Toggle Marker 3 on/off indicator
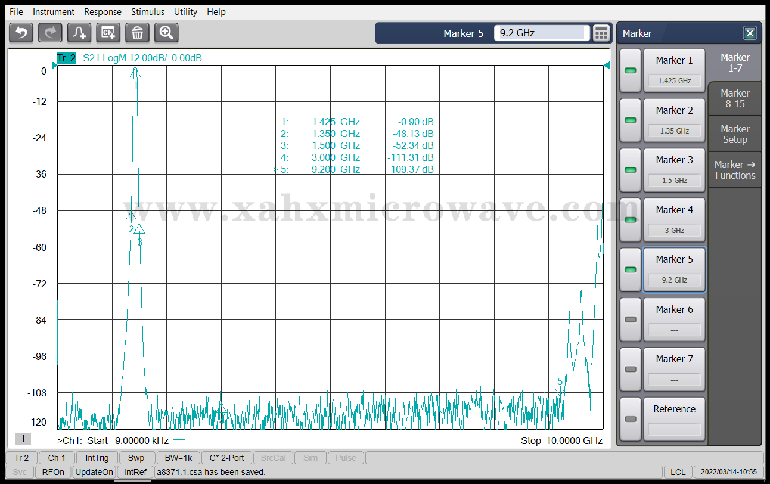This screenshot has height=484, width=770. coord(630,170)
